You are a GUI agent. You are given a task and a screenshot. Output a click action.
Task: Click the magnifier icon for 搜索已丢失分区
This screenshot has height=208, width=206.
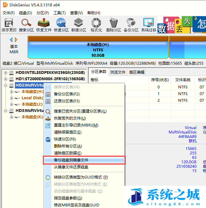(48, 111)
